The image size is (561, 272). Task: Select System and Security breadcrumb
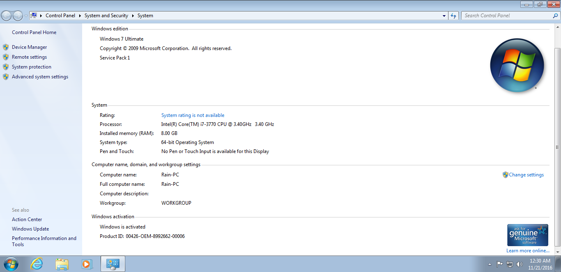pos(106,16)
